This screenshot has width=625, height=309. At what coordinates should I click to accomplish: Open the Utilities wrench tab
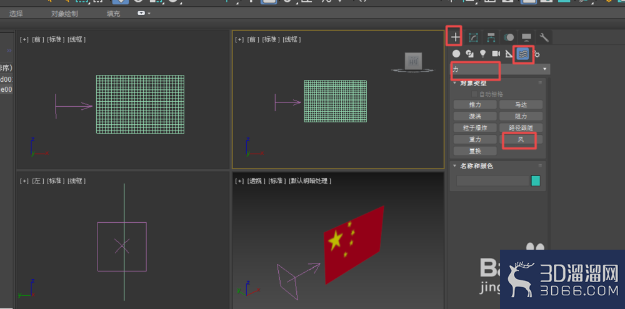(544, 37)
